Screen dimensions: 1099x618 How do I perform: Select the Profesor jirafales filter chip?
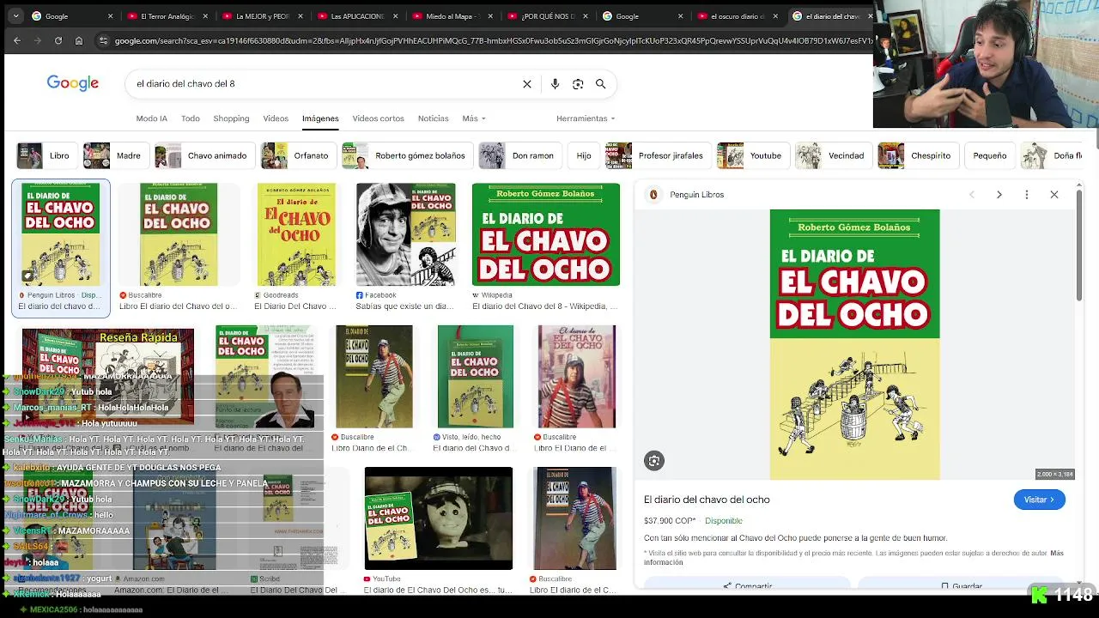[657, 156]
